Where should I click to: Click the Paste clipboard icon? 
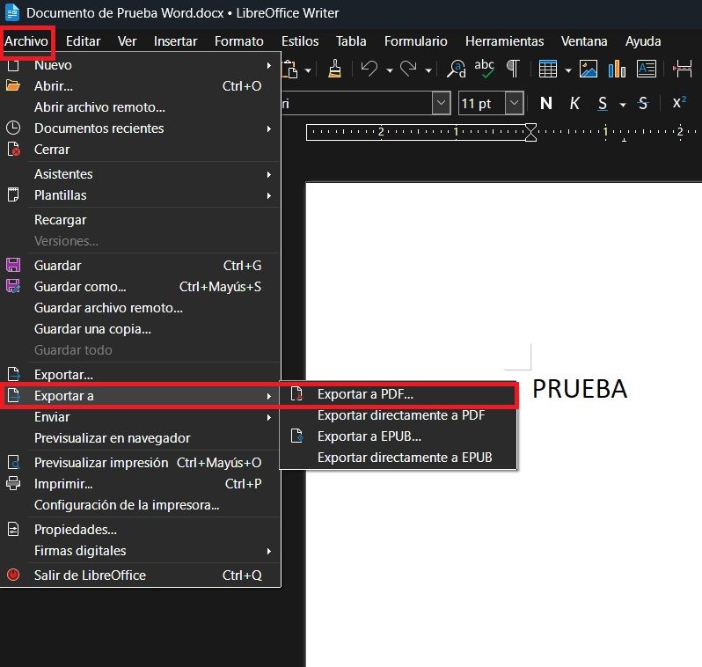pyautogui.click(x=290, y=69)
